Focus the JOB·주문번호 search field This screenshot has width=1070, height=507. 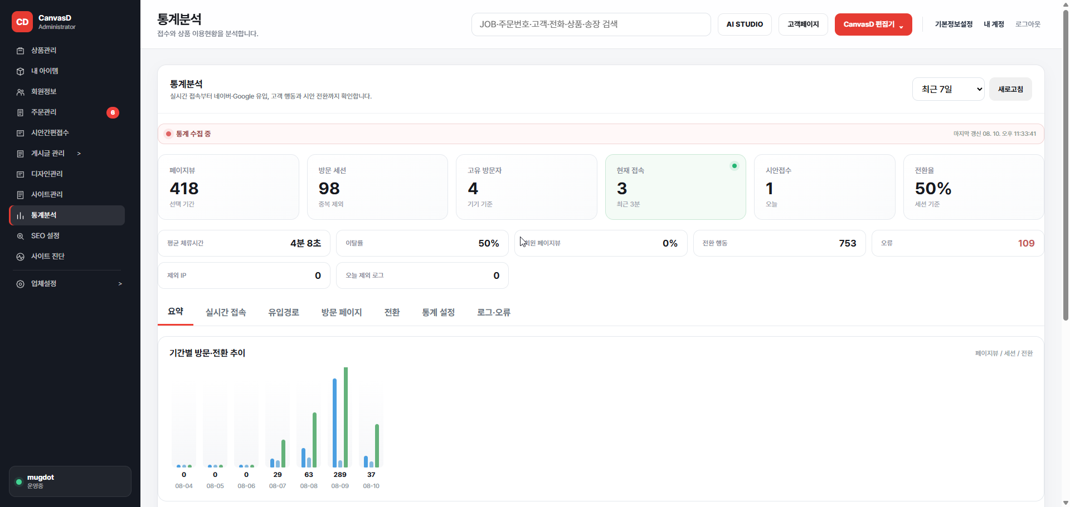(x=591, y=24)
